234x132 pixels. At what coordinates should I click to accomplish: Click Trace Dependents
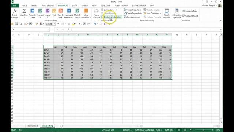133,13
